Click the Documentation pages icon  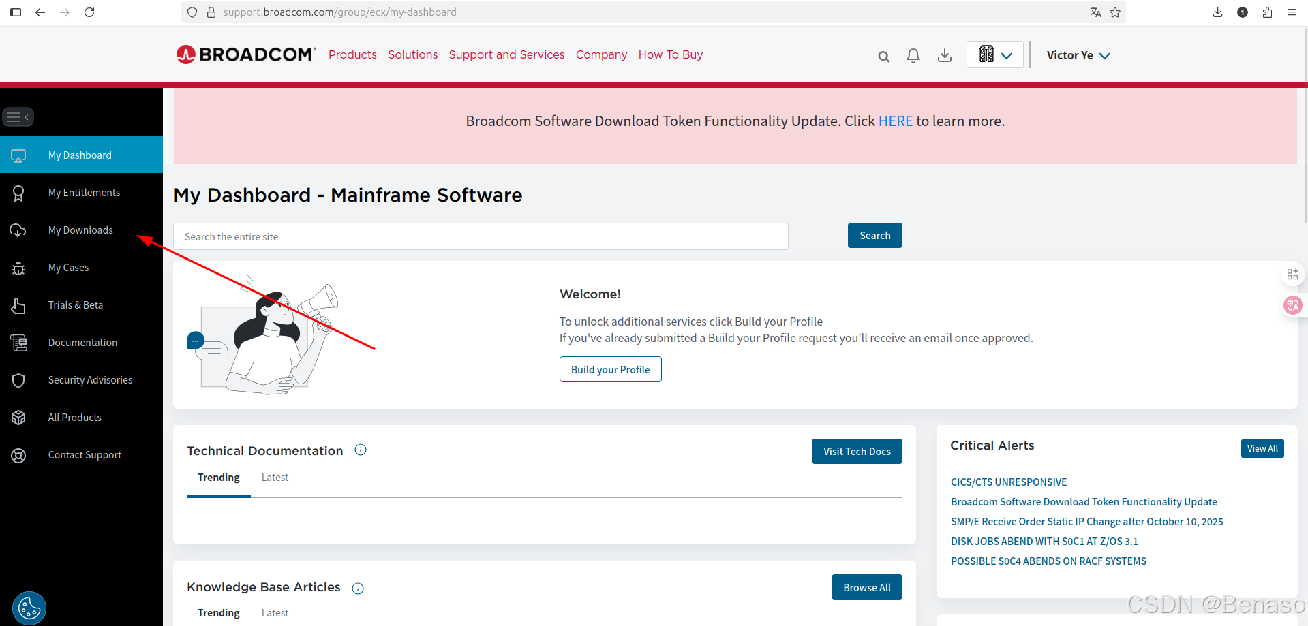pyautogui.click(x=18, y=343)
